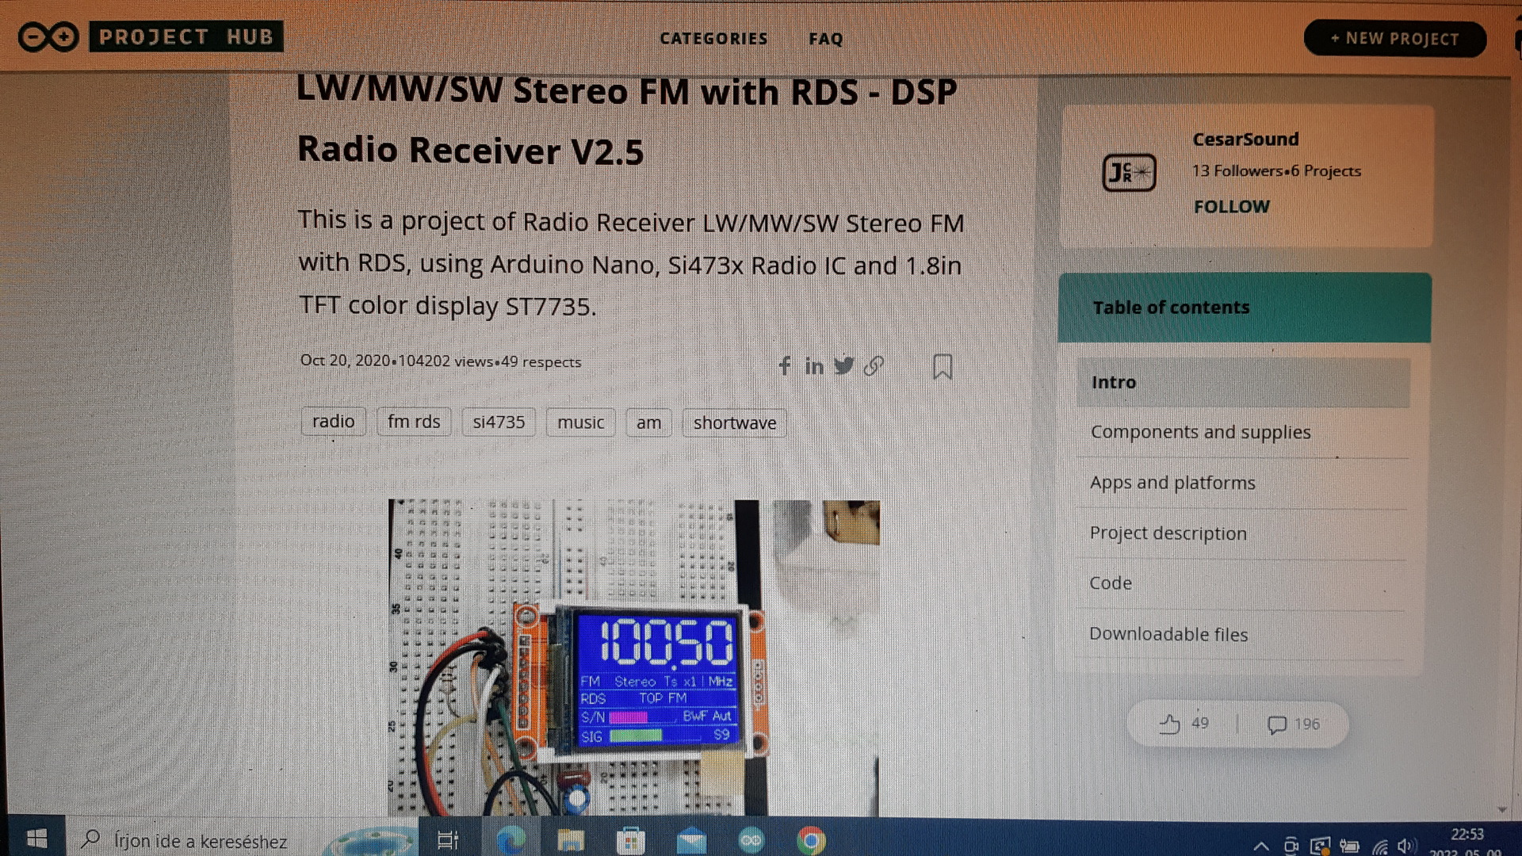Open the Mail app from taskbar
This screenshot has height=856, width=1522.
[x=691, y=840]
